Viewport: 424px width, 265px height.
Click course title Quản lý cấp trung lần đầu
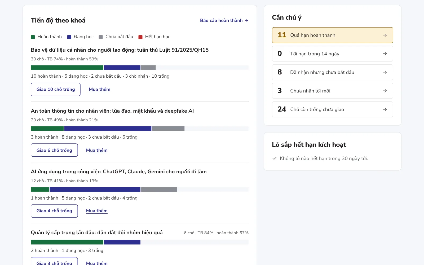pyautogui.click(x=97, y=233)
